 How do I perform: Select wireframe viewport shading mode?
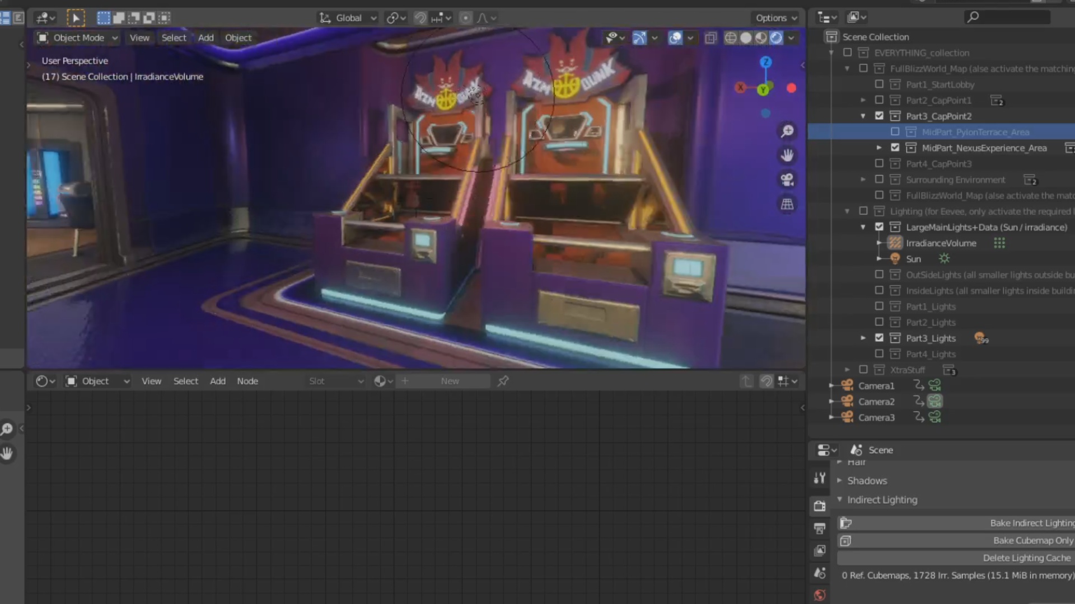pos(731,37)
